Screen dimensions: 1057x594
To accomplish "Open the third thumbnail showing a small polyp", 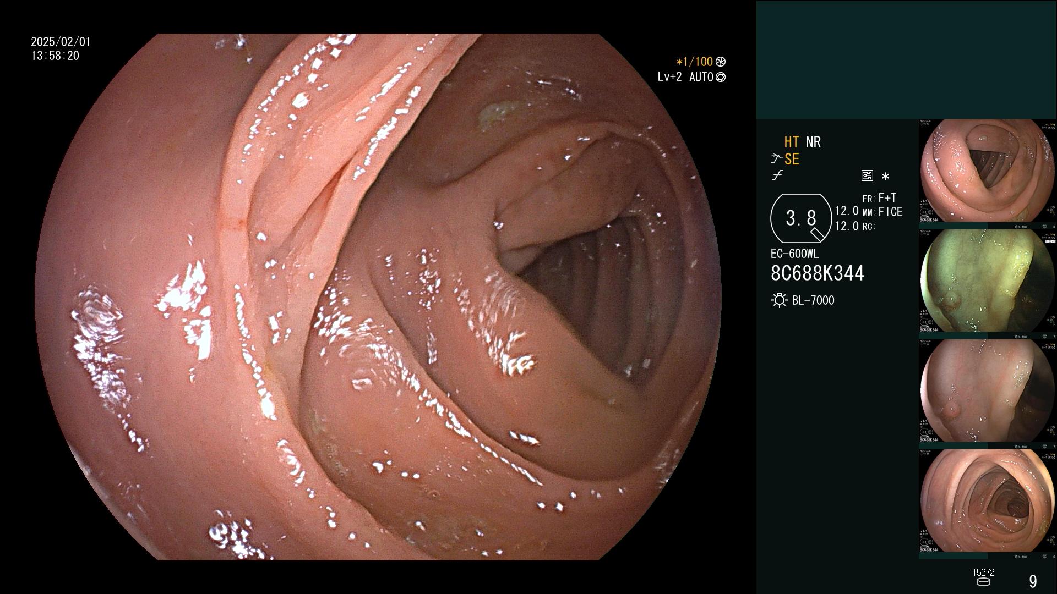I will [988, 391].
